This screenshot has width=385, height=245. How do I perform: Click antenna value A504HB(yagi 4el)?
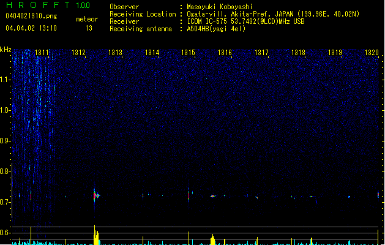pos(216,29)
